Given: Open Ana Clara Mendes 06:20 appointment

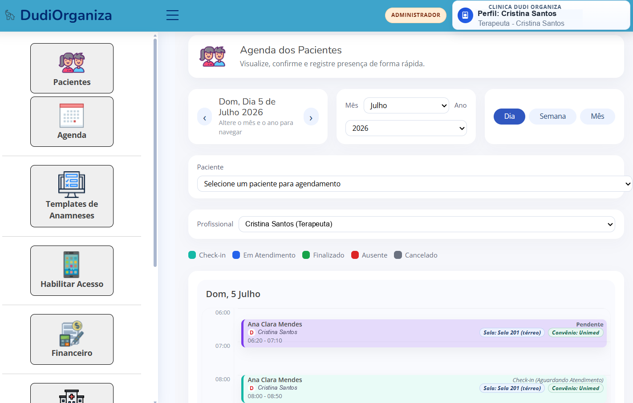Looking at the screenshot, I should (x=424, y=333).
